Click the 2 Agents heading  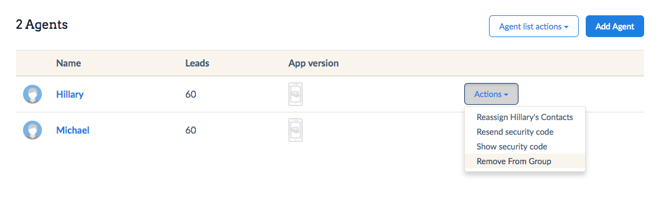point(42,25)
